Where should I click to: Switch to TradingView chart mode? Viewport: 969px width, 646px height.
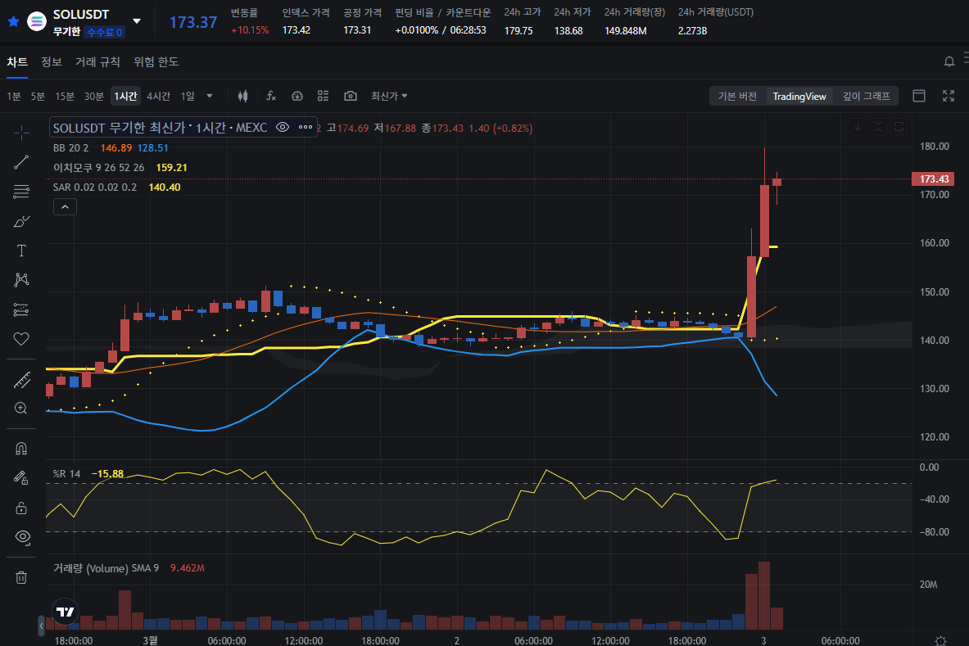[799, 96]
